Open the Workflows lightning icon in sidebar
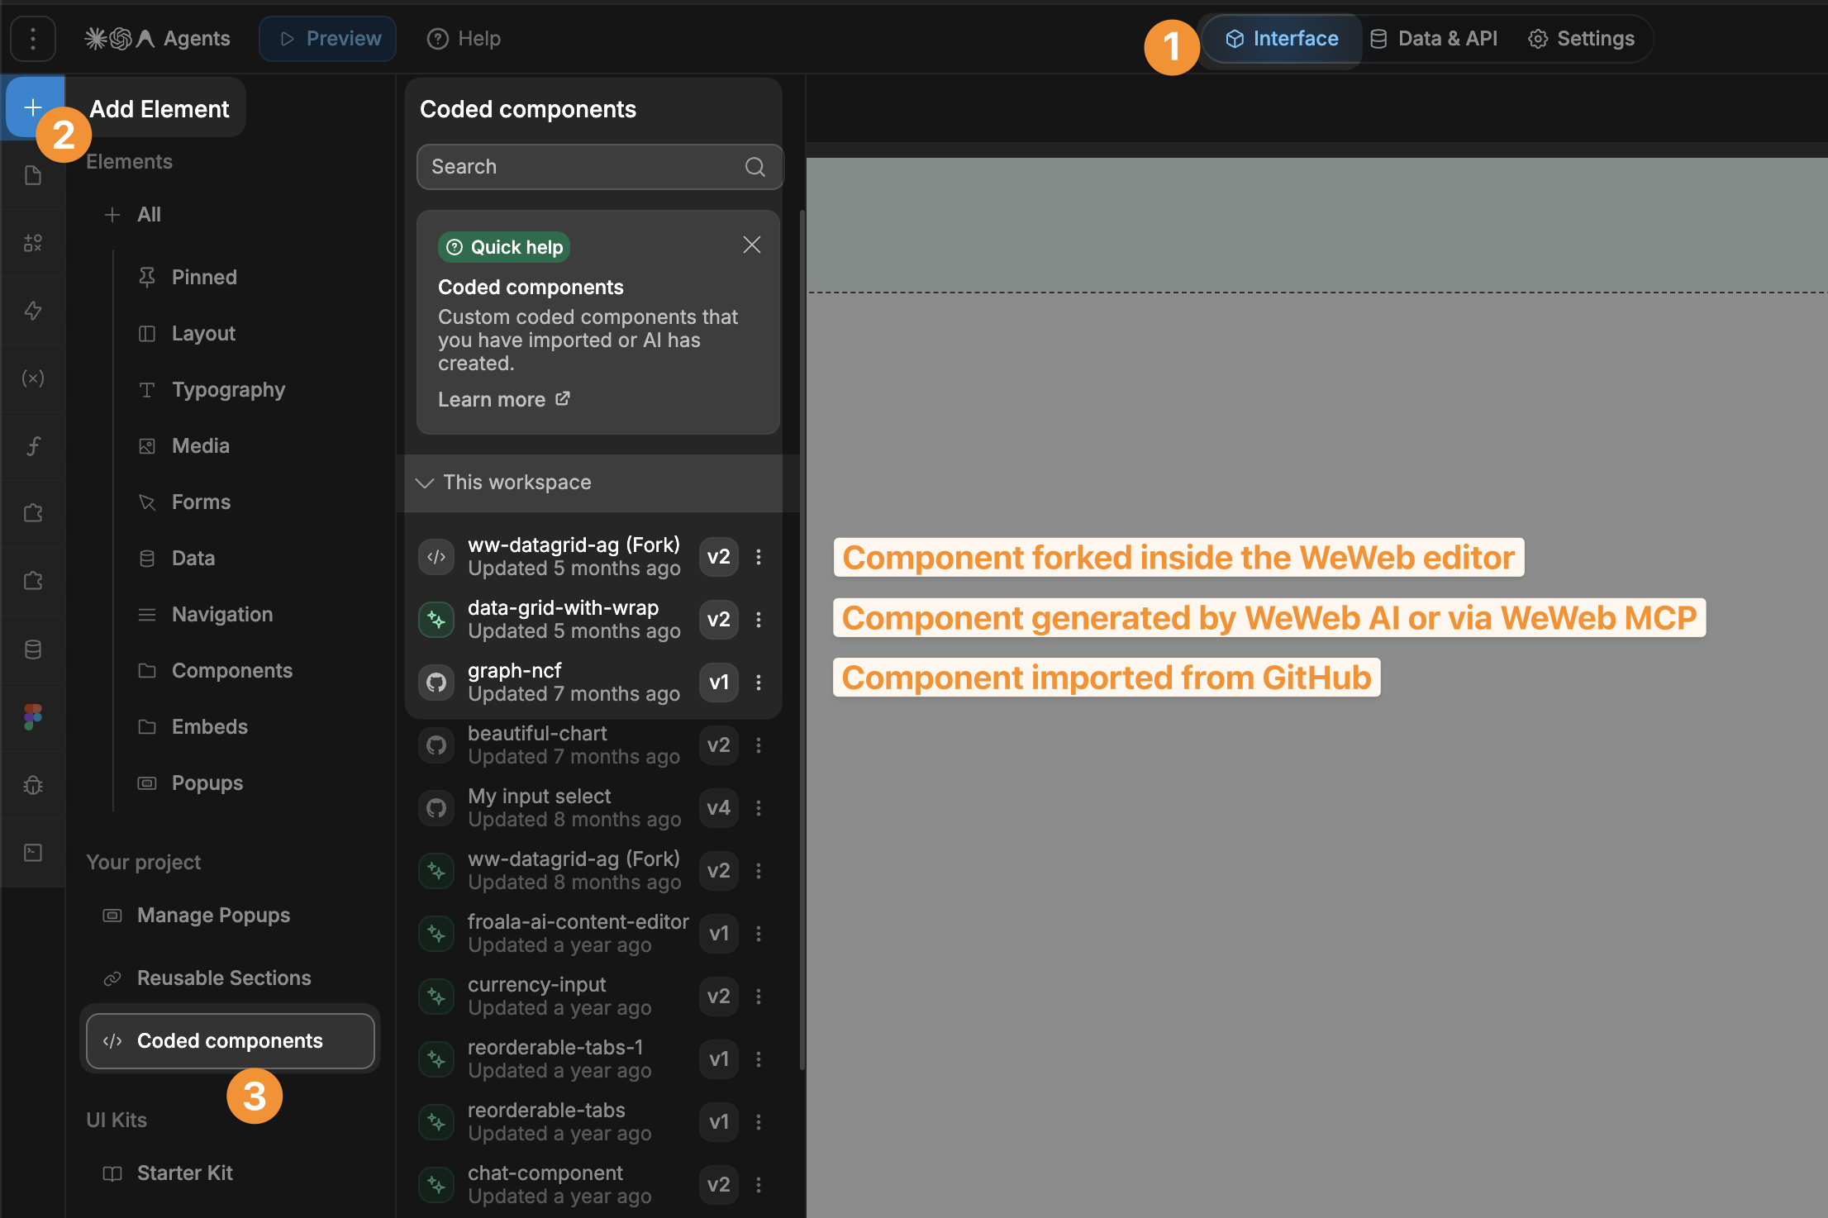This screenshot has height=1218, width=1828. click(33, 311)
